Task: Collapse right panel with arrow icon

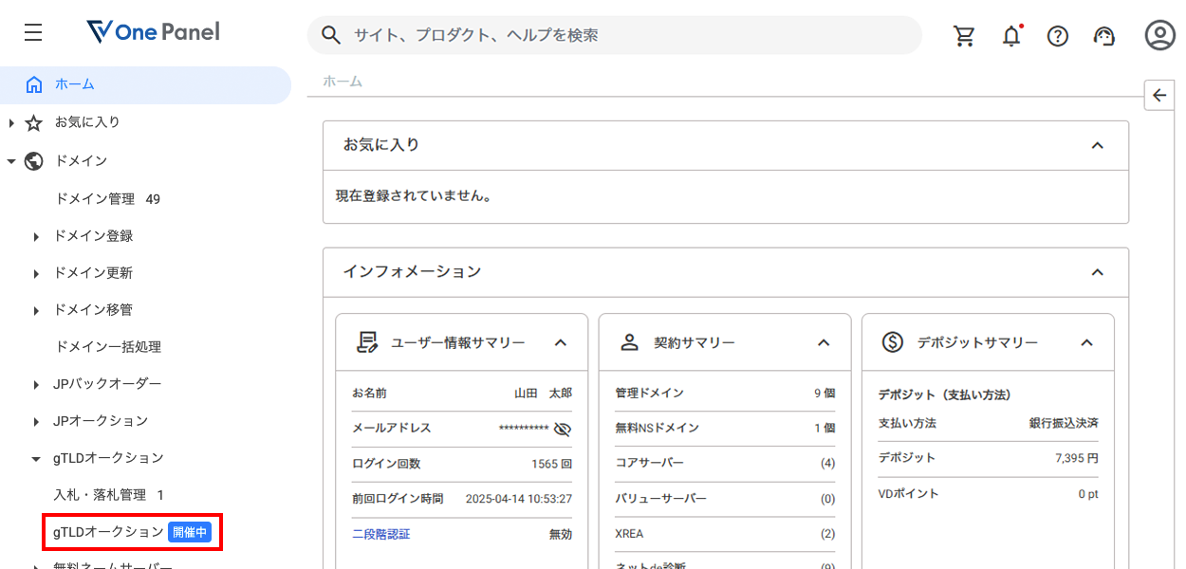Action: [x=1159, y=95]
